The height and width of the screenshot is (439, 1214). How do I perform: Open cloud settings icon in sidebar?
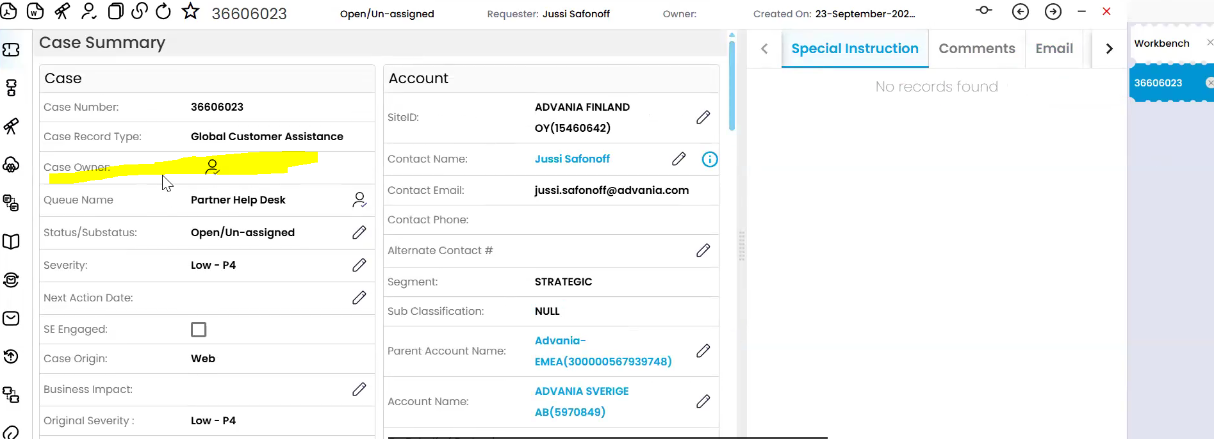click(x=11, y=165)
